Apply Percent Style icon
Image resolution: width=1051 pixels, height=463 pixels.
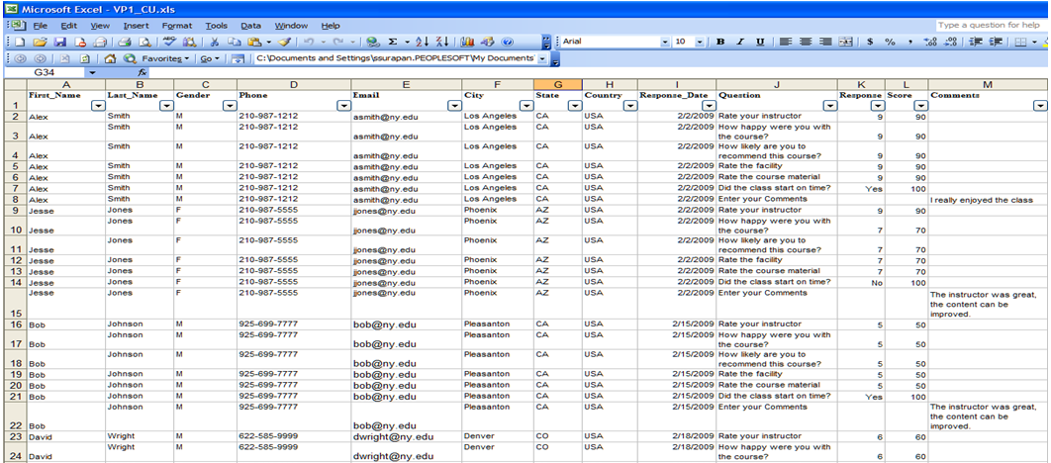pyautogui.click(x=890, y=42)
